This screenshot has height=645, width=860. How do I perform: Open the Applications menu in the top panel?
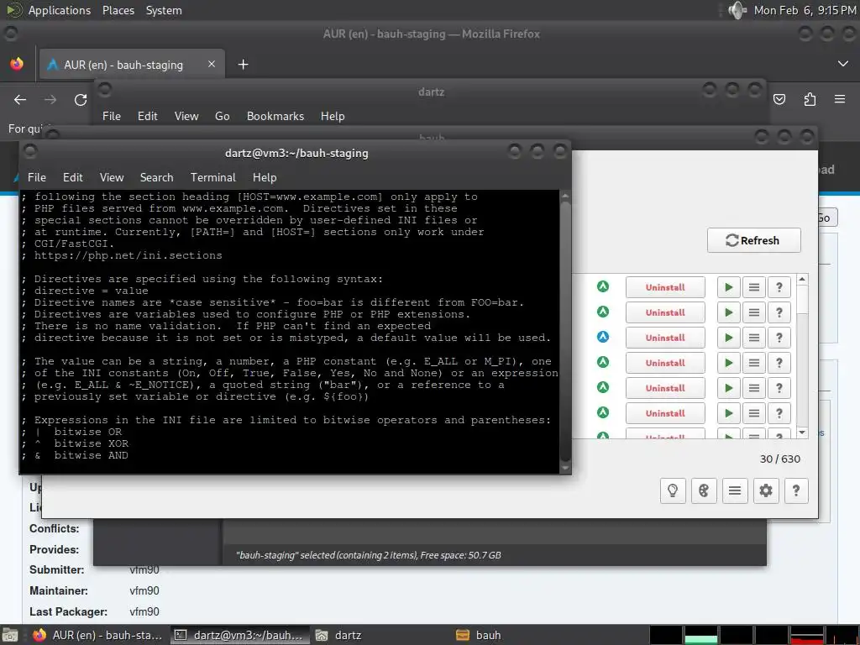click(60, 10)
